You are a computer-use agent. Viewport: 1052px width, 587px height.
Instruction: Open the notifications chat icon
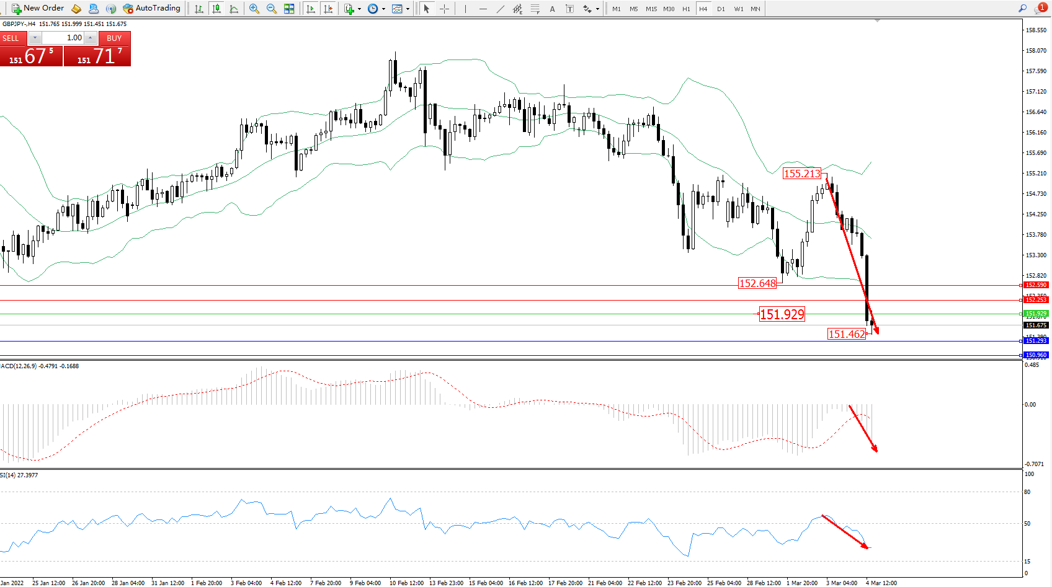[1039, 9]
